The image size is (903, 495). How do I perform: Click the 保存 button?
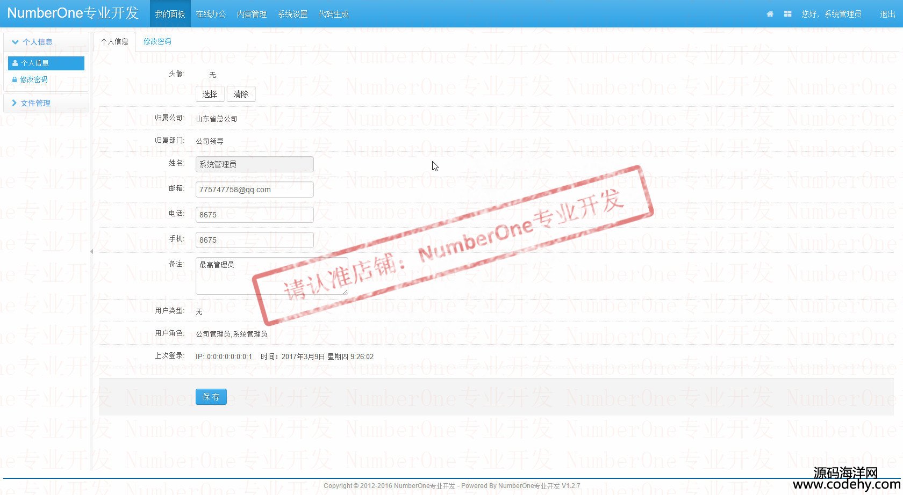211,397
